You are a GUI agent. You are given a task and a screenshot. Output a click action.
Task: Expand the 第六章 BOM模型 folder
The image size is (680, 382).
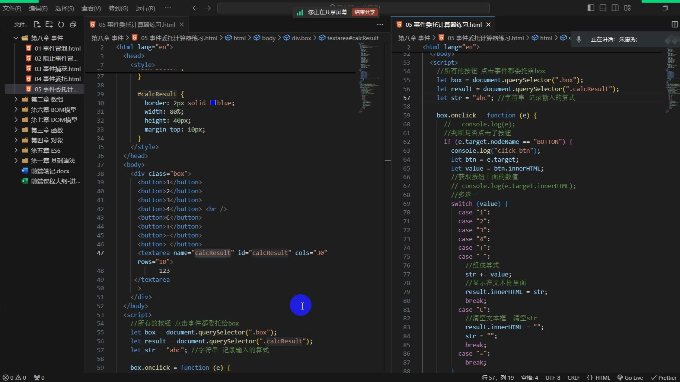pos(44,110)
